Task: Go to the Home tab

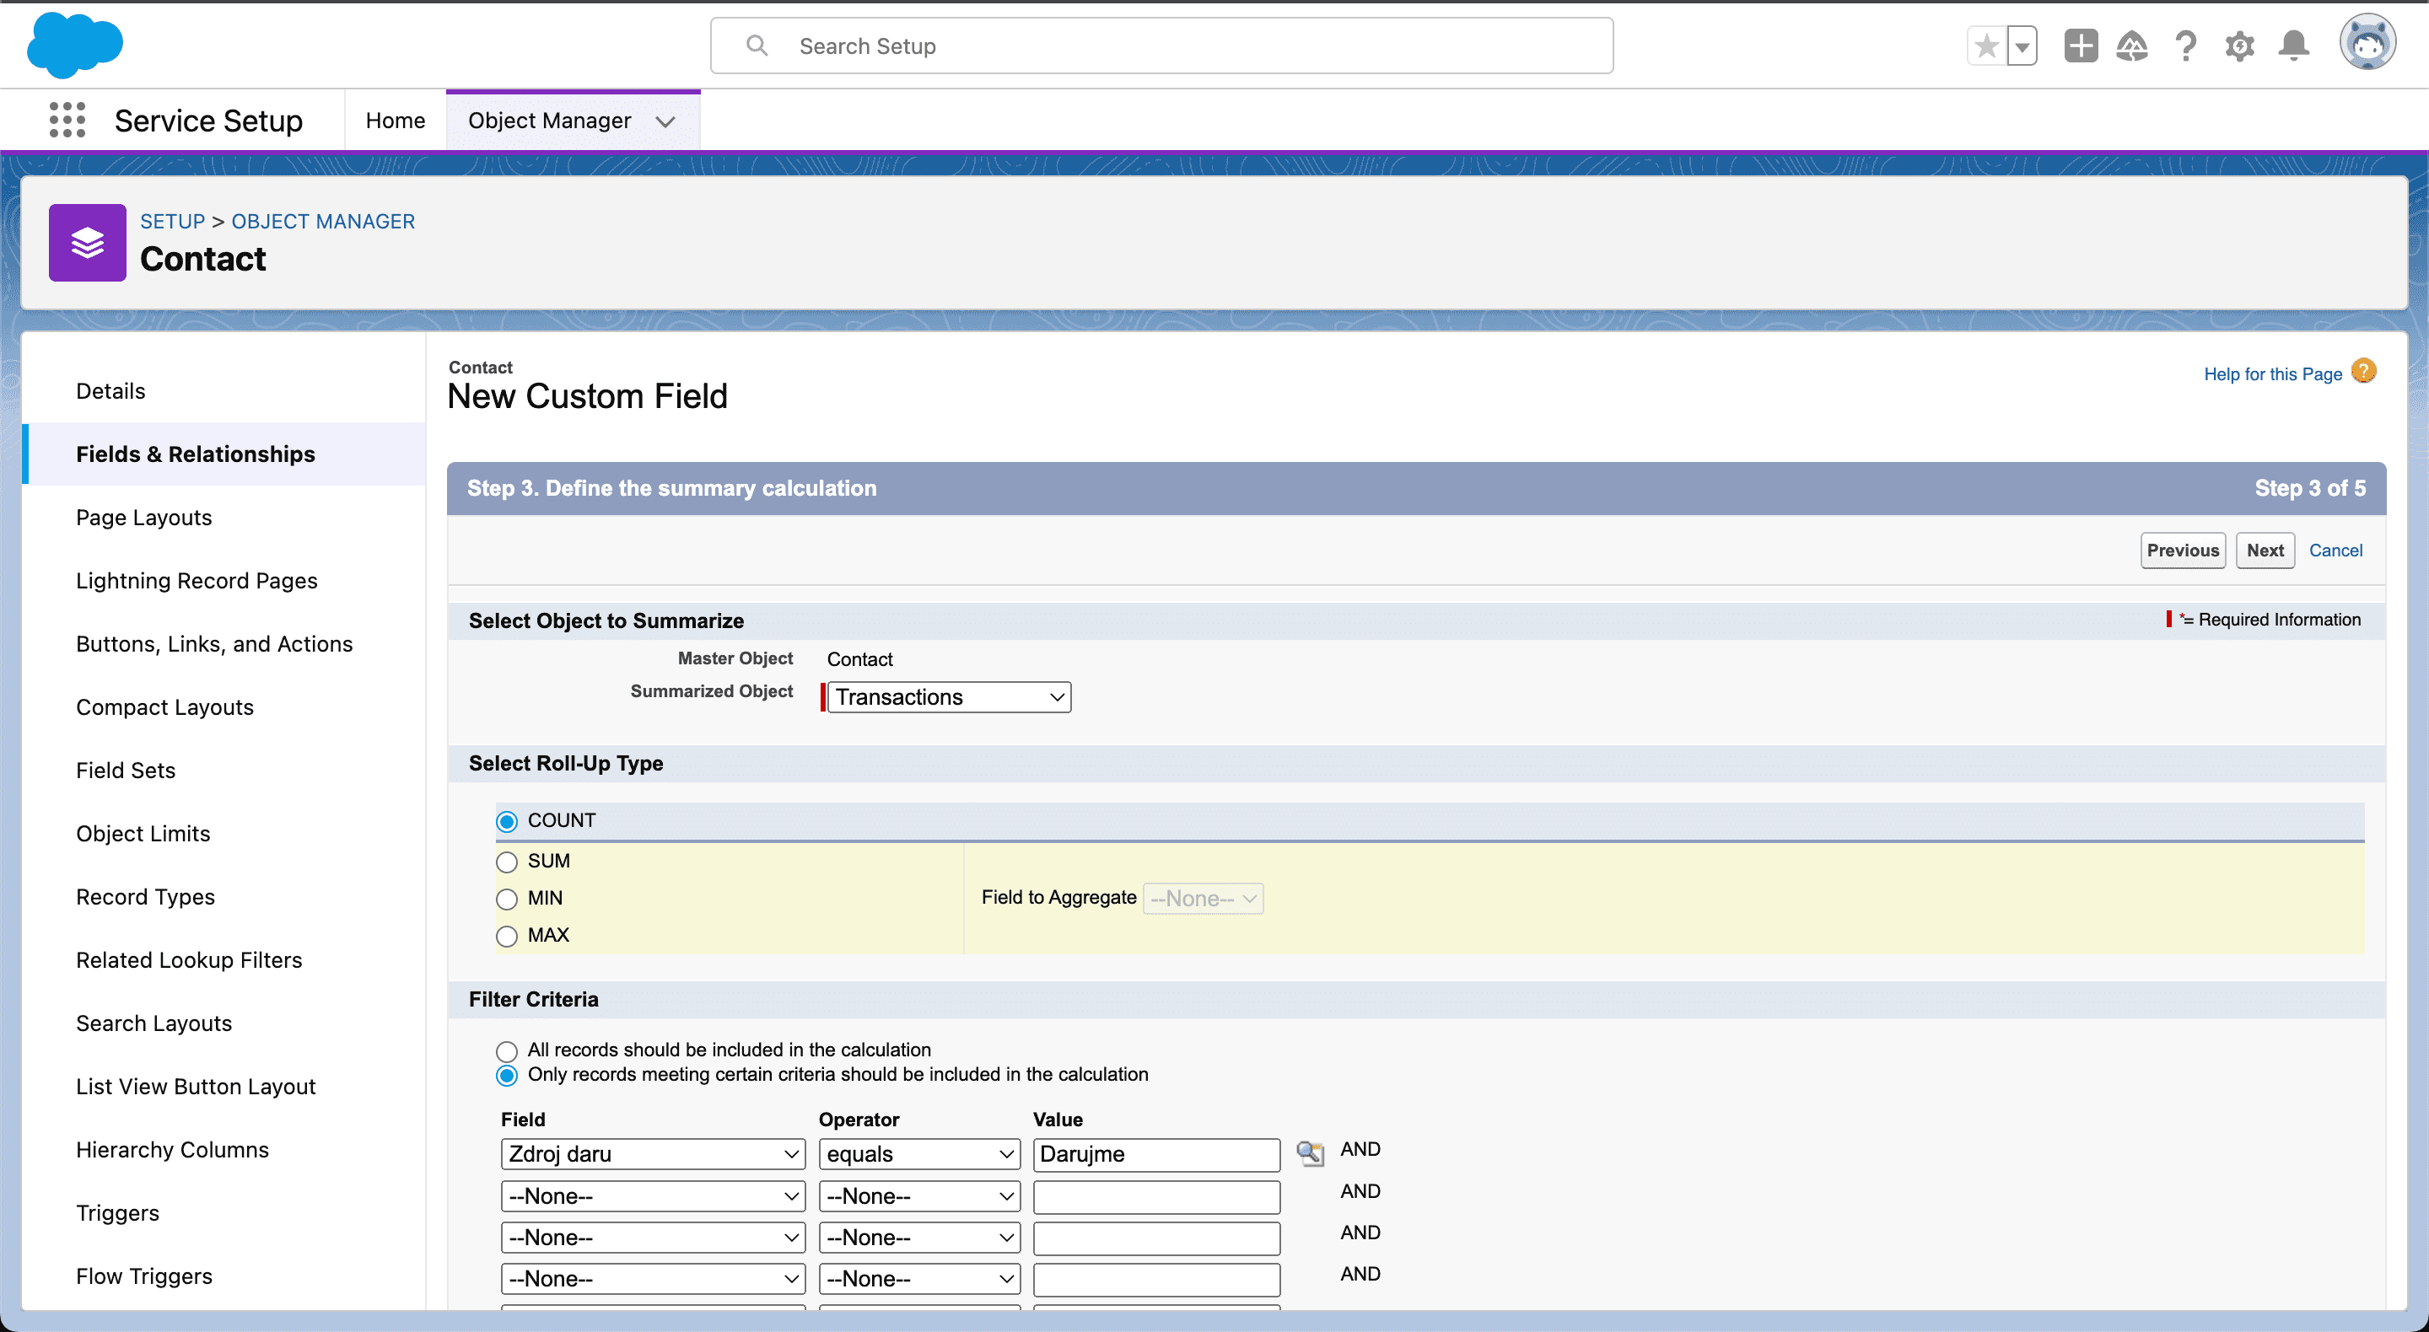Action: pyautogui.click(x=395, y=120)
